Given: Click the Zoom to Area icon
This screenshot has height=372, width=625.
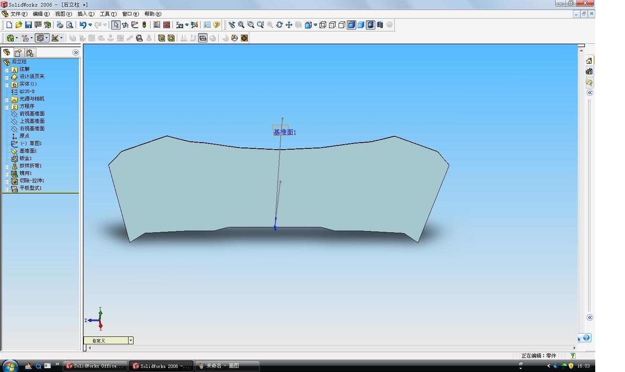Looking at the screenshot, I should (251, 25).
